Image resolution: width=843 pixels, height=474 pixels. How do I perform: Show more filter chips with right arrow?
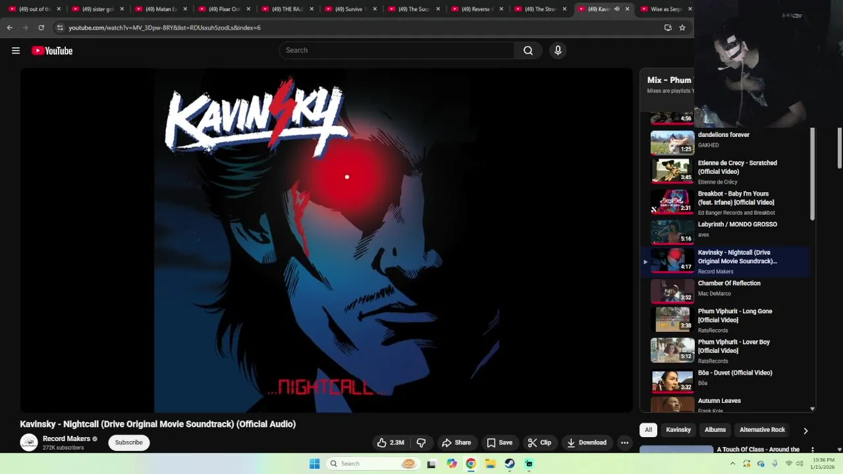click(x=805, y=431)
